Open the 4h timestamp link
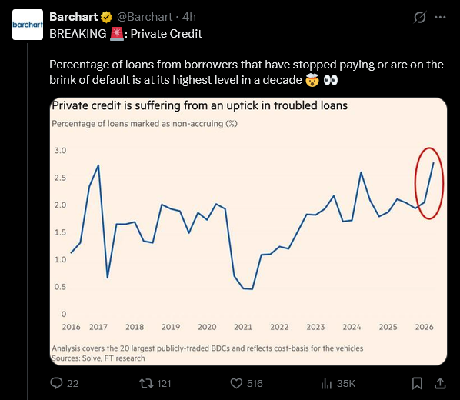 [x=189, y=17]
